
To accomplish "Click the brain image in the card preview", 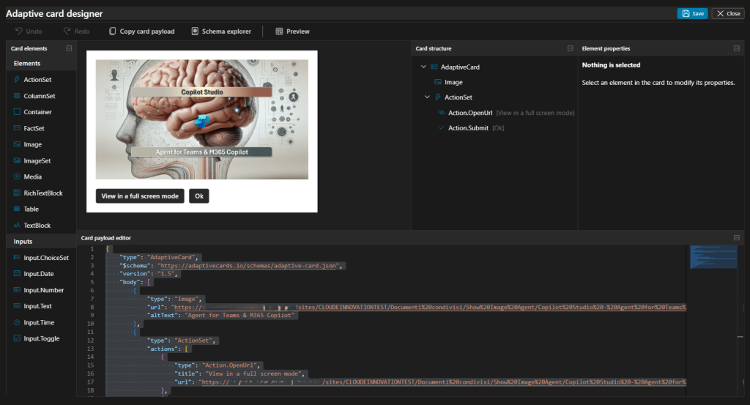I will 201,119.
